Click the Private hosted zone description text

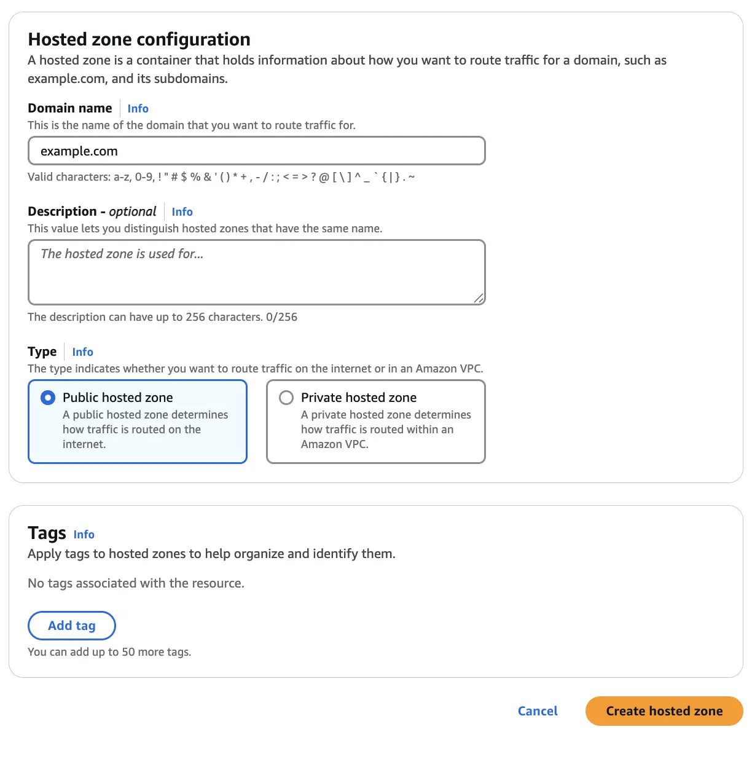tap(386, 430)
